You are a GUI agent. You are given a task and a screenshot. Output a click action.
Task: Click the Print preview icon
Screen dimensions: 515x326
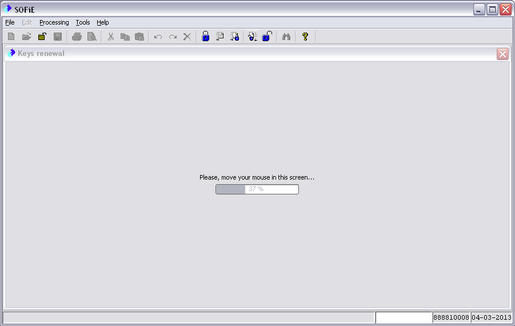pos(91,37)
